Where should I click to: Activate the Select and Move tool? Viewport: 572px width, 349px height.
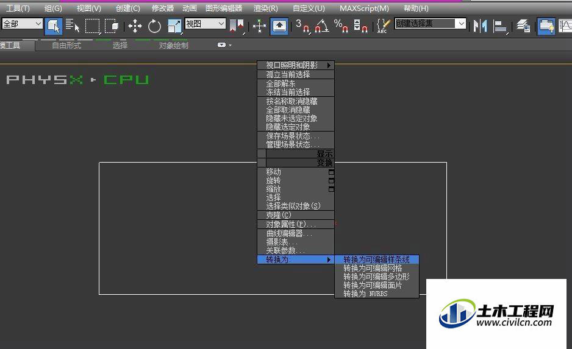(x=135, y=26)
